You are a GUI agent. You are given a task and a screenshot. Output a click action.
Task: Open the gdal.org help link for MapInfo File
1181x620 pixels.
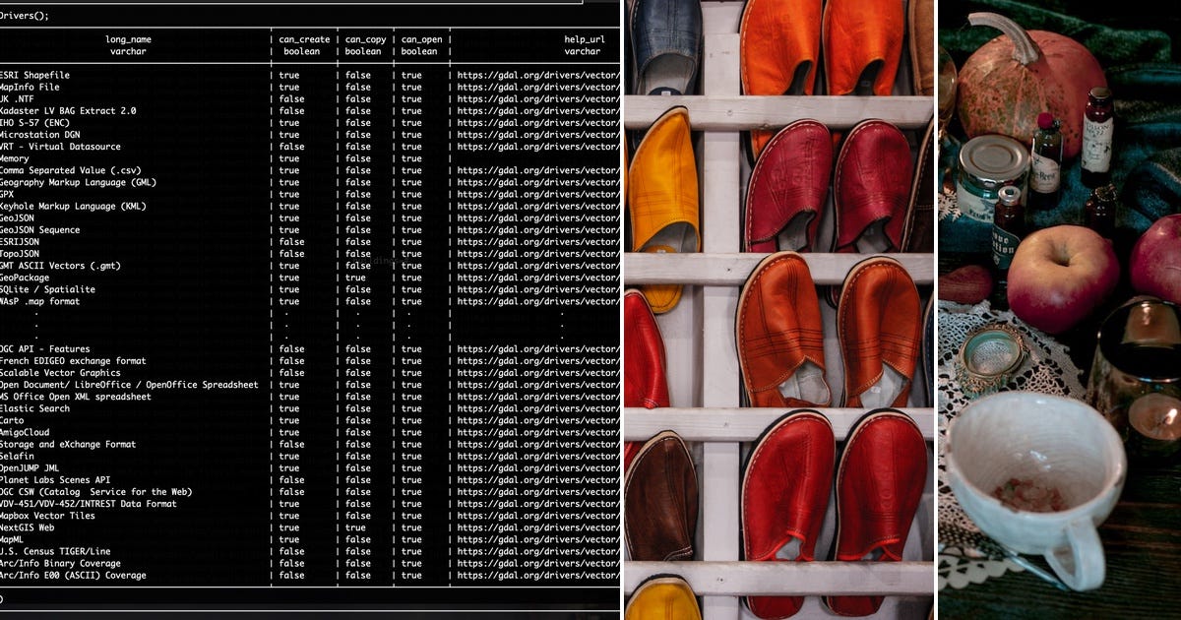pos(536,86)
